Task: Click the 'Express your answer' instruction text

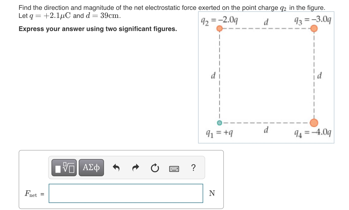Action: pyautogui.click(x=98, y=29)
